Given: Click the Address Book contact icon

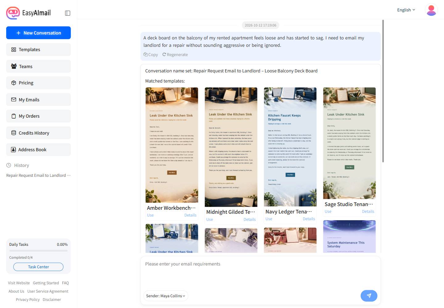Looking at the screenshot, I should [14, 150].
